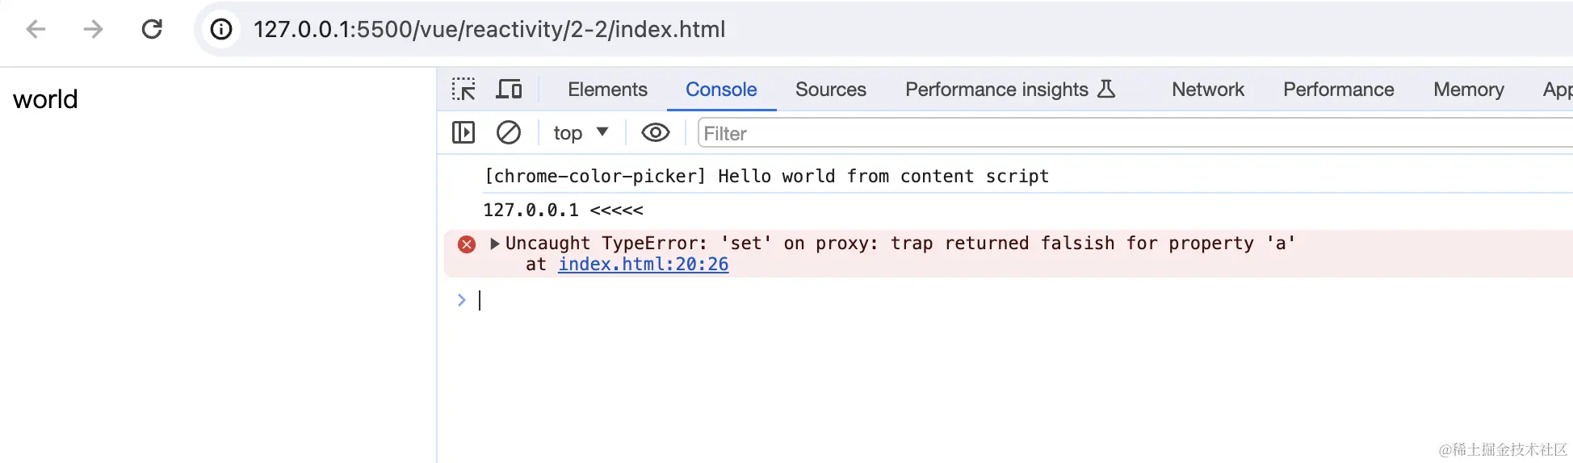This screenshot has width=1573, height=463.
Task: Open the top context dropdown
Action: tap(581, 133)
